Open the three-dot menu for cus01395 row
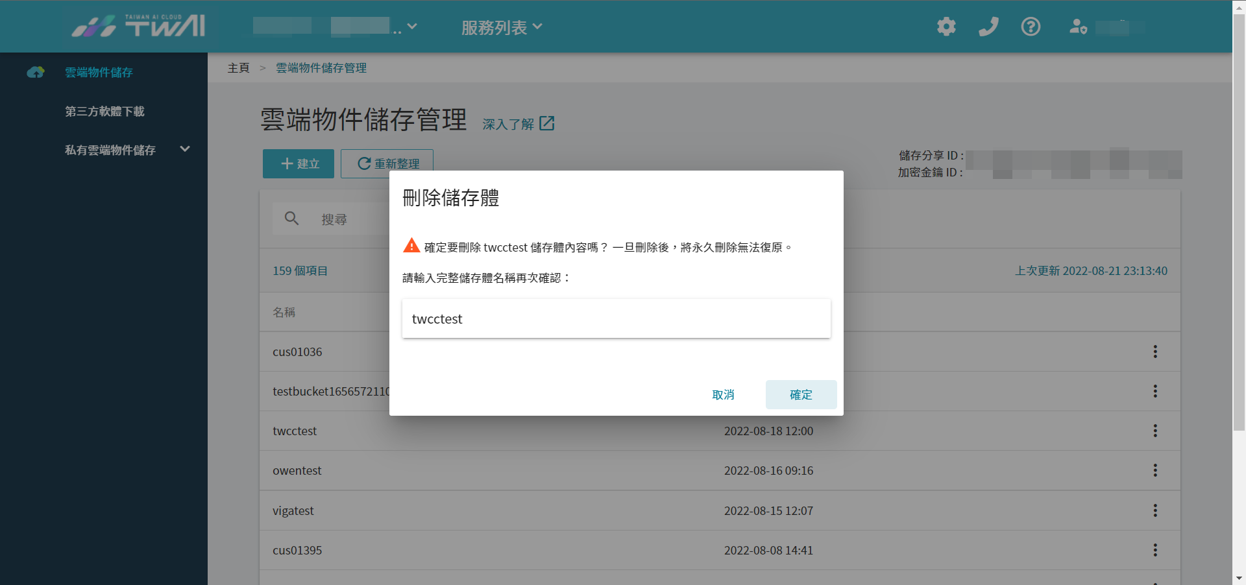The width and height of the screenshot is (1246, 585). [1155, 550]
